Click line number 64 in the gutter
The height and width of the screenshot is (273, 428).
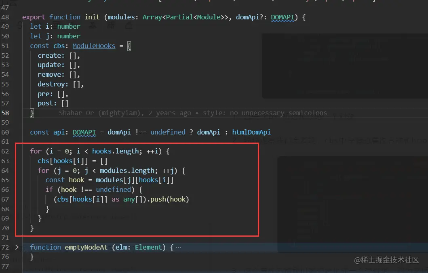(5, 171)
